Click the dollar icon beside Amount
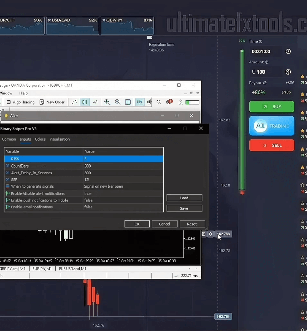307x331 pixels. (x=288, y=72)
